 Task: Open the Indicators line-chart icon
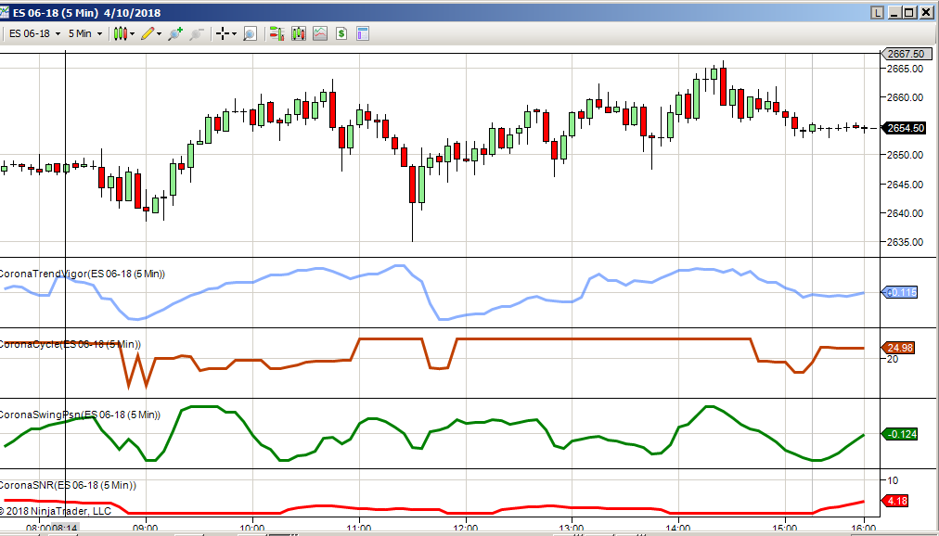pyautogui.click(x=320, y=33)
